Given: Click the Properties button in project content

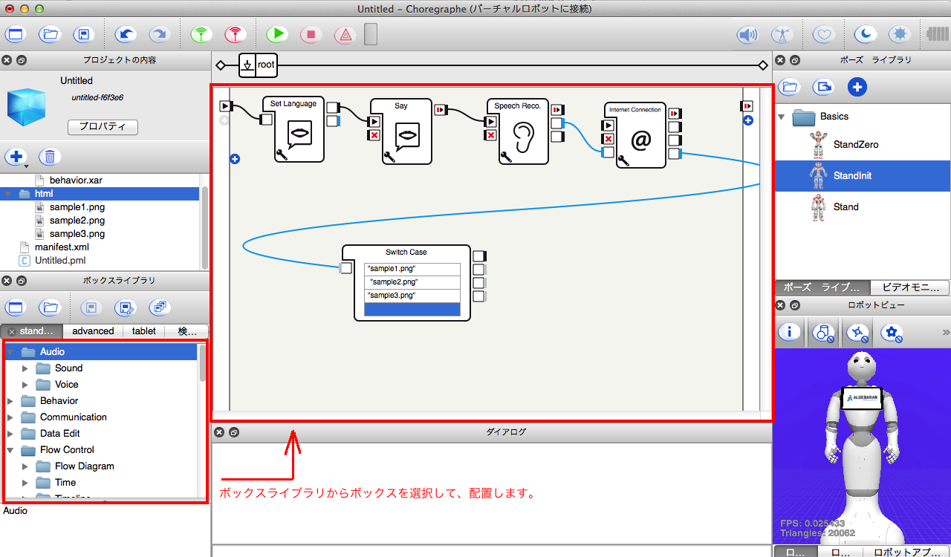Looking at the screenshot, I should [x=103, y=127].
